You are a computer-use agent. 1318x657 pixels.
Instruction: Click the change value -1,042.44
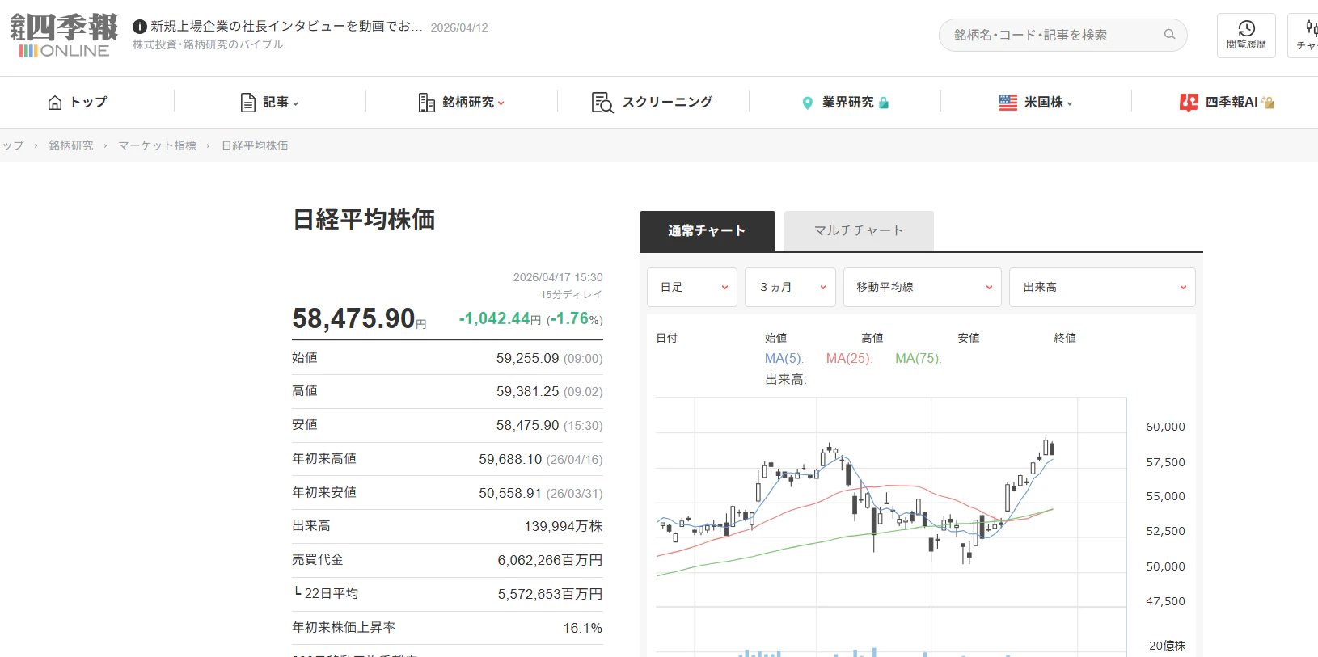(x=494, y=318)
